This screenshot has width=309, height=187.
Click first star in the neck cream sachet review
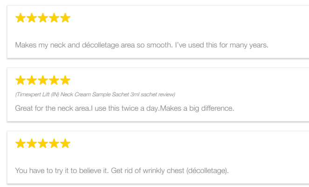pos(21,80)
